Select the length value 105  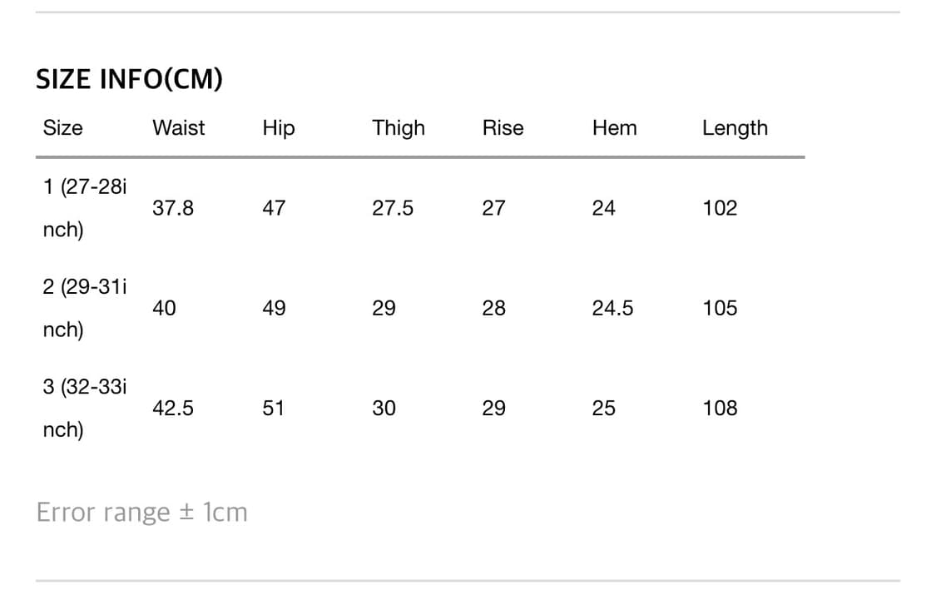tap(720, 308)
